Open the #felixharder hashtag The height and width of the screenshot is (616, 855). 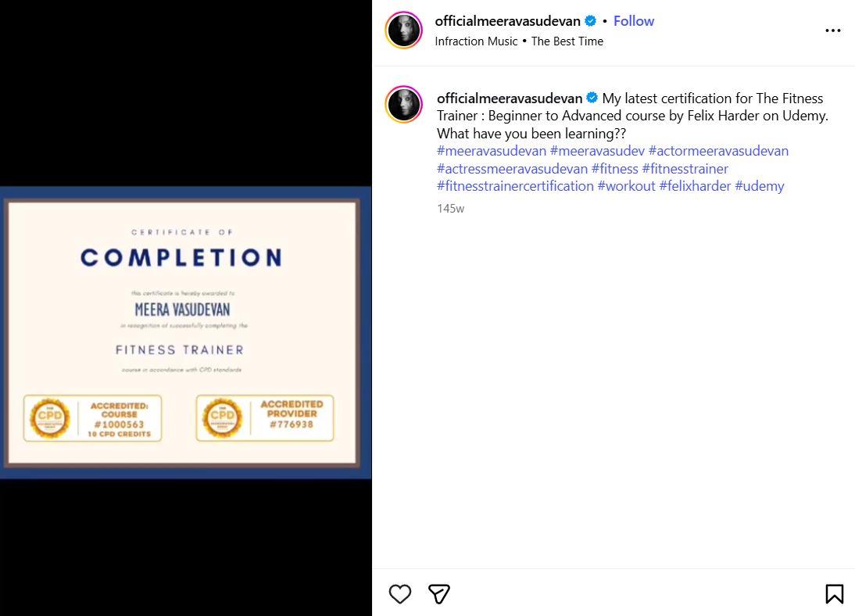696,185
